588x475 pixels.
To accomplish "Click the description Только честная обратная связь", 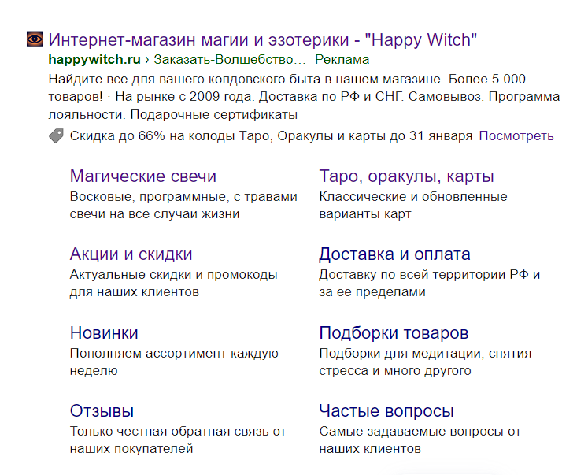I will tap(178, 440).
